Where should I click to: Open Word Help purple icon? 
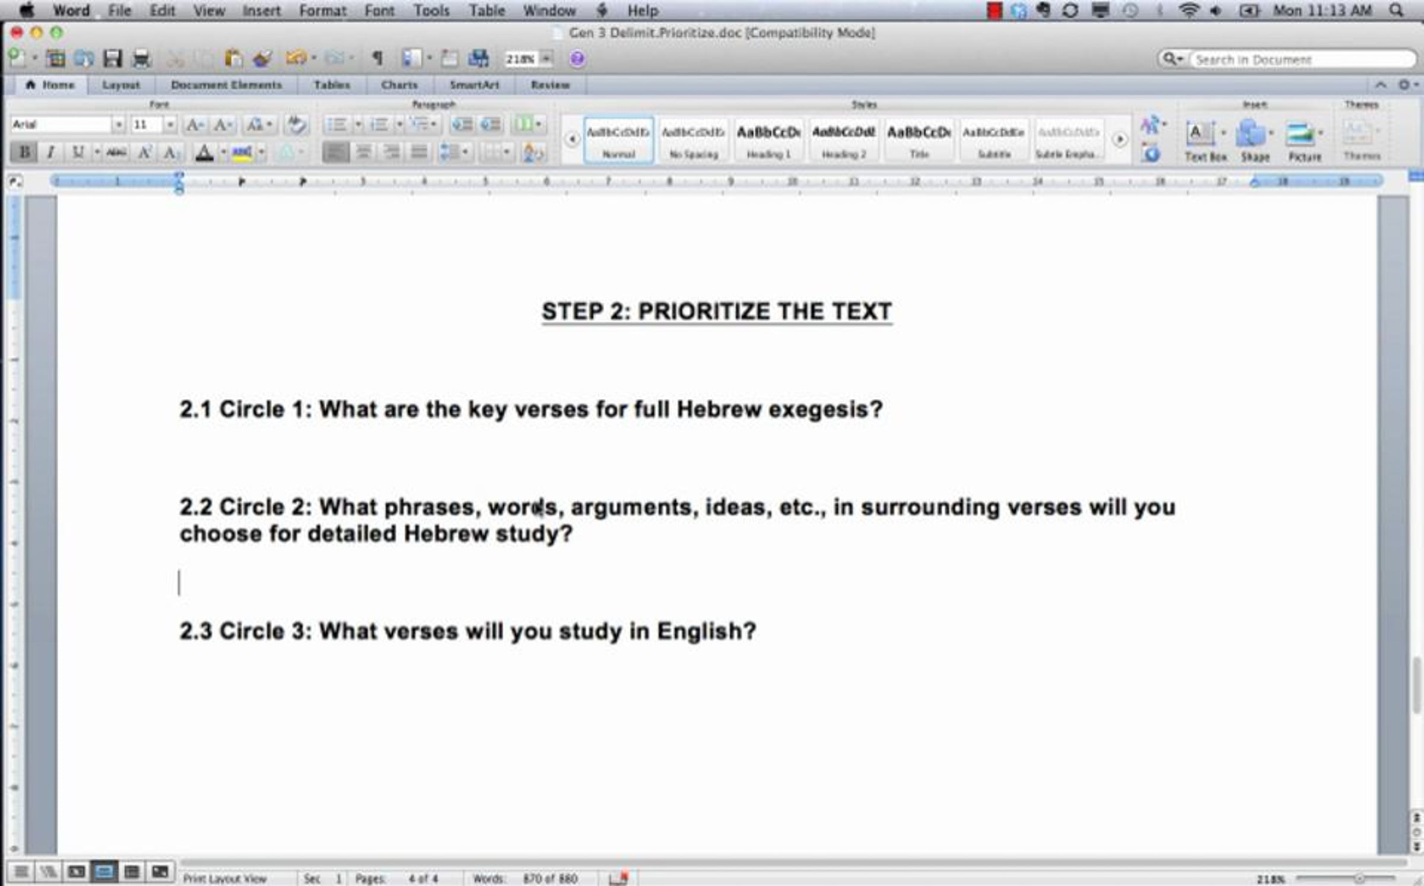pos(577,59)
